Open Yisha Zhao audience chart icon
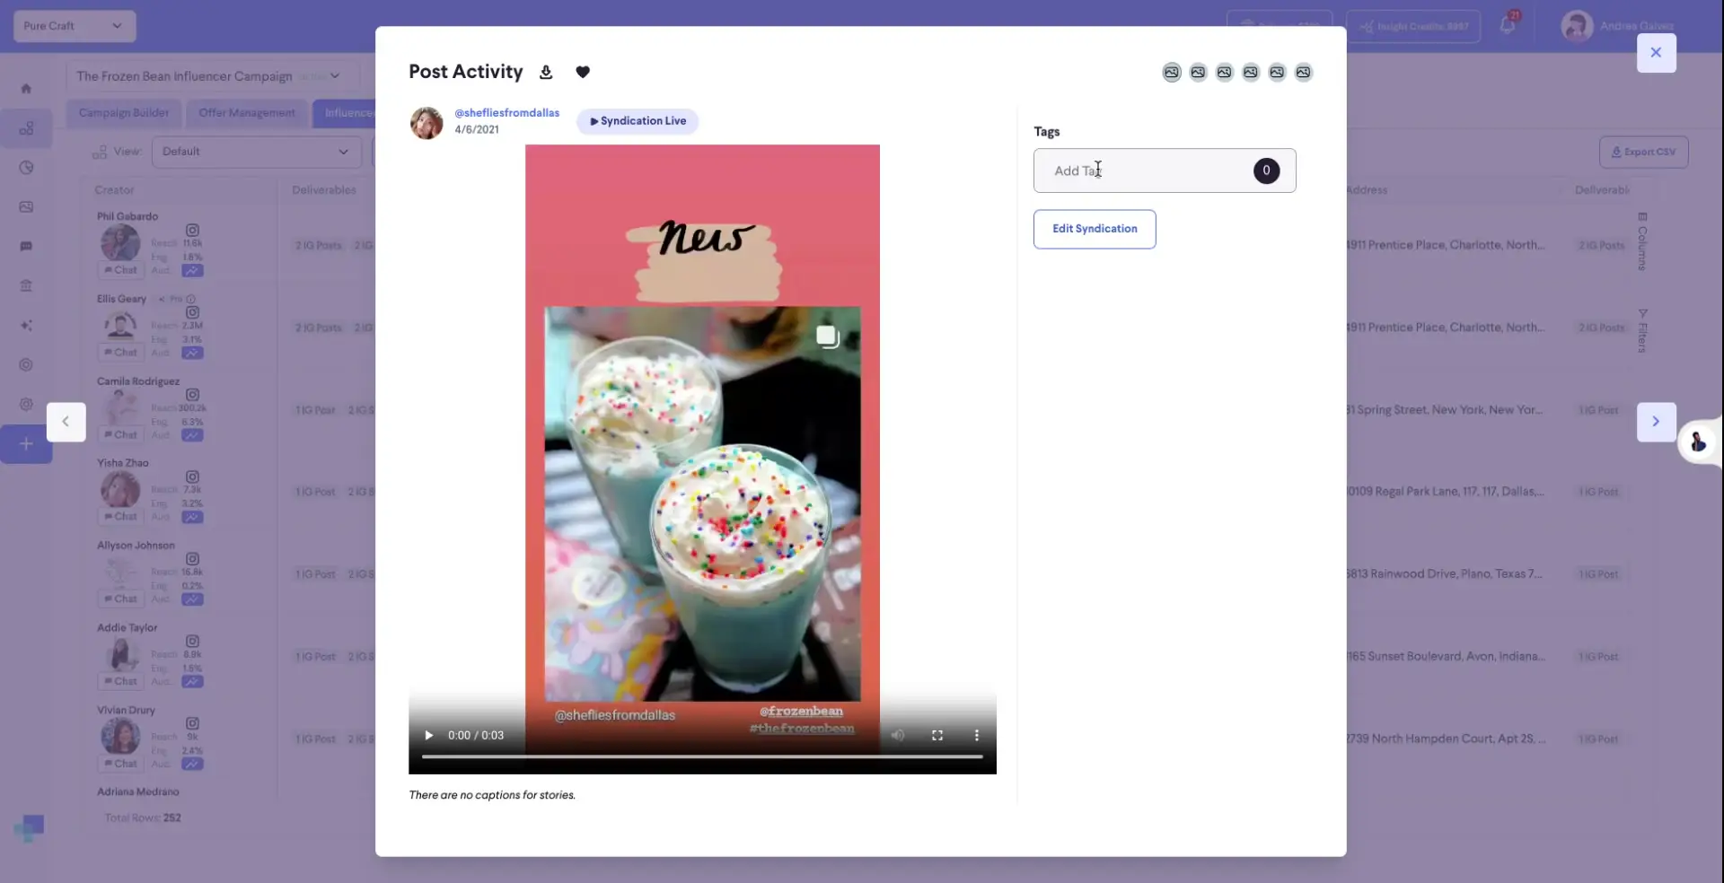The width and height of the screenshot is (1724, 883). [192, 518]
